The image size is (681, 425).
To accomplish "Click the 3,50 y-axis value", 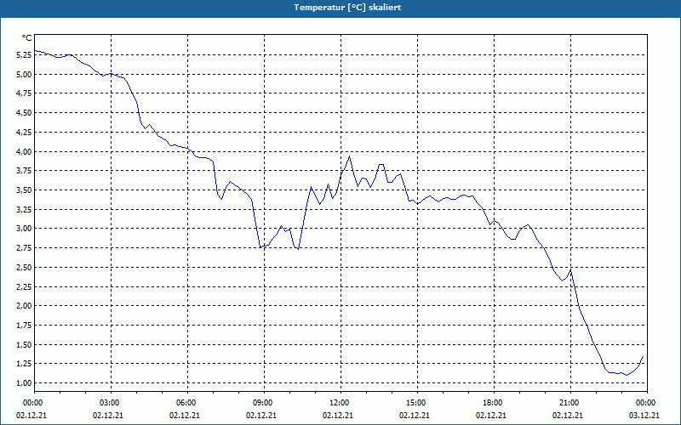I will point(24,190).
